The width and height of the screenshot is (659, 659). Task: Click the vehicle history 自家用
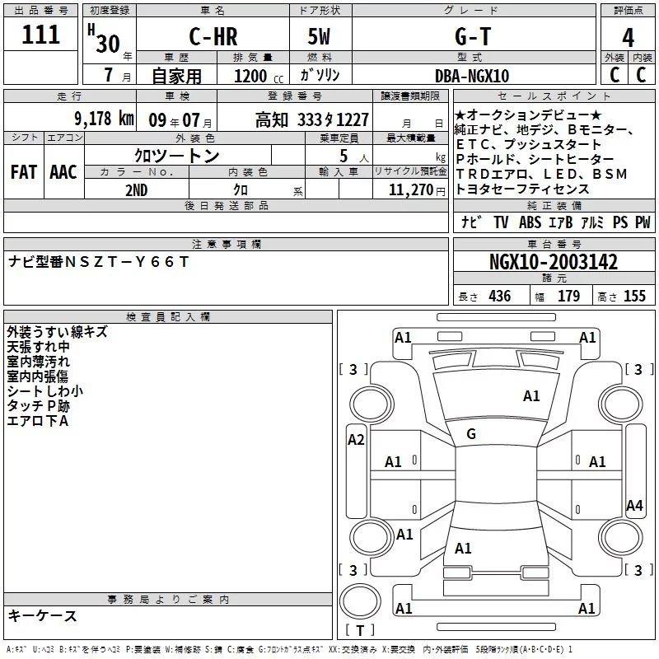click(x=176, y=76)
